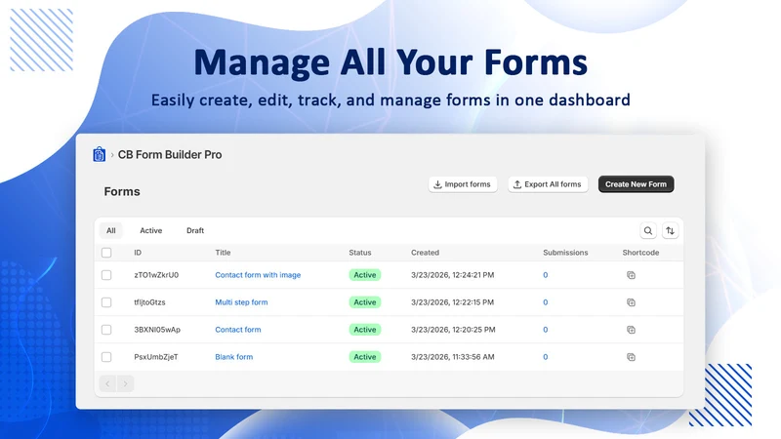Open submissions count for the 3BXNl05wAp row
This screenshot has height=439, width=781.
pyautogui.click(x=546, y=330)
